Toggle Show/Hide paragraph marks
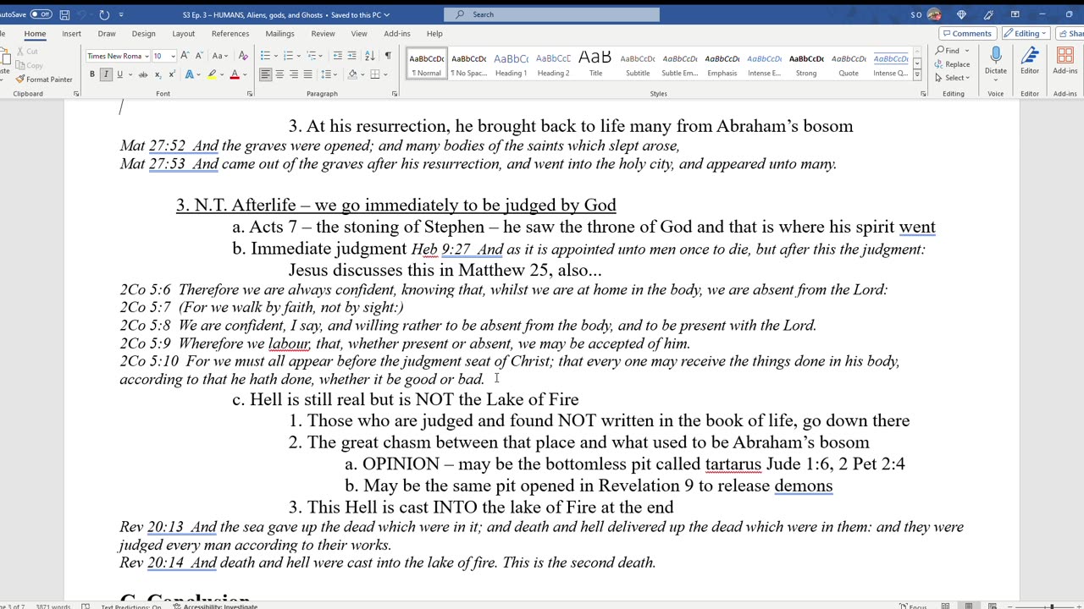The height and width of the screenshot is (609, 1084). pos(388,56)
